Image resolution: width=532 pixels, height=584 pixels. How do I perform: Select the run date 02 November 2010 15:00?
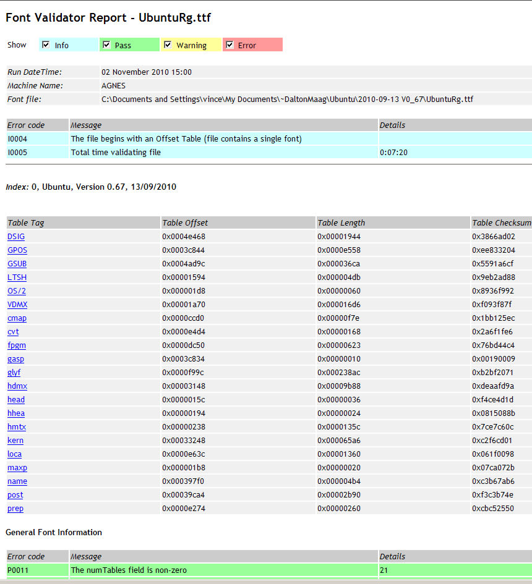(147, 72)
